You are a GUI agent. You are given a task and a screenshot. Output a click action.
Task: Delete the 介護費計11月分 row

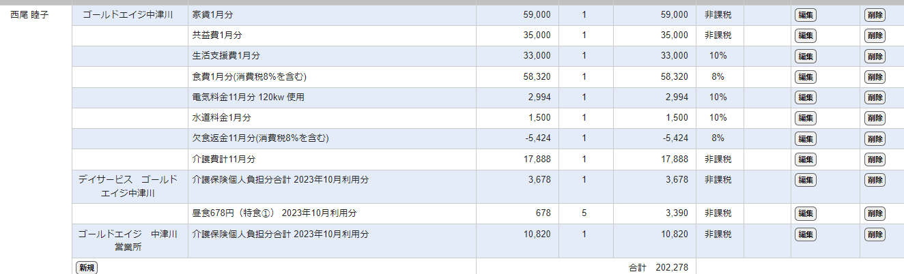875,159
